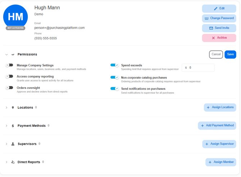Enable the Orders oversight switch

click(9, 88)
